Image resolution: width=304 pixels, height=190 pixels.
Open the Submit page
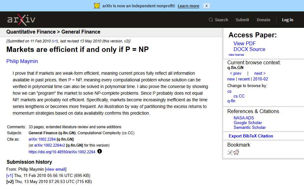coord(242,20)
